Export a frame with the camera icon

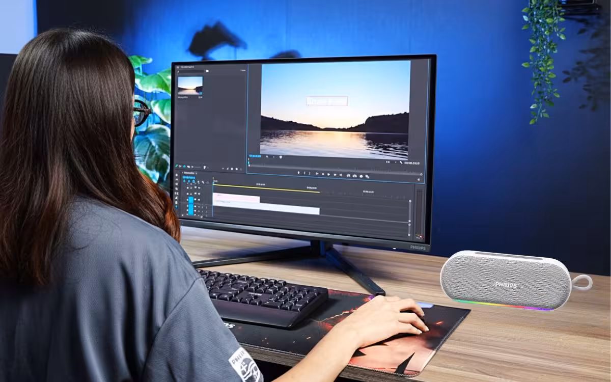click(x=360, y=176)
